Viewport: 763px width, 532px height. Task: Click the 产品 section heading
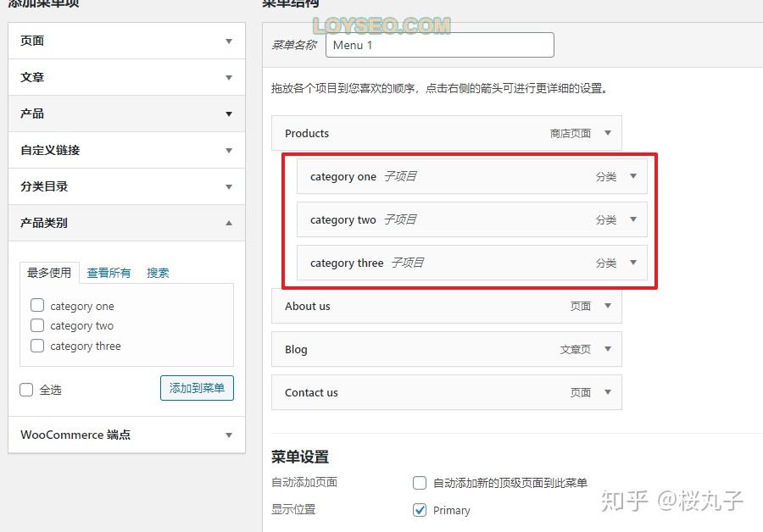[32, 114]
